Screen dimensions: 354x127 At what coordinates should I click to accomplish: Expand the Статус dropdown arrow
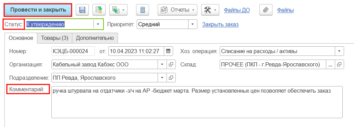(98, 24)
